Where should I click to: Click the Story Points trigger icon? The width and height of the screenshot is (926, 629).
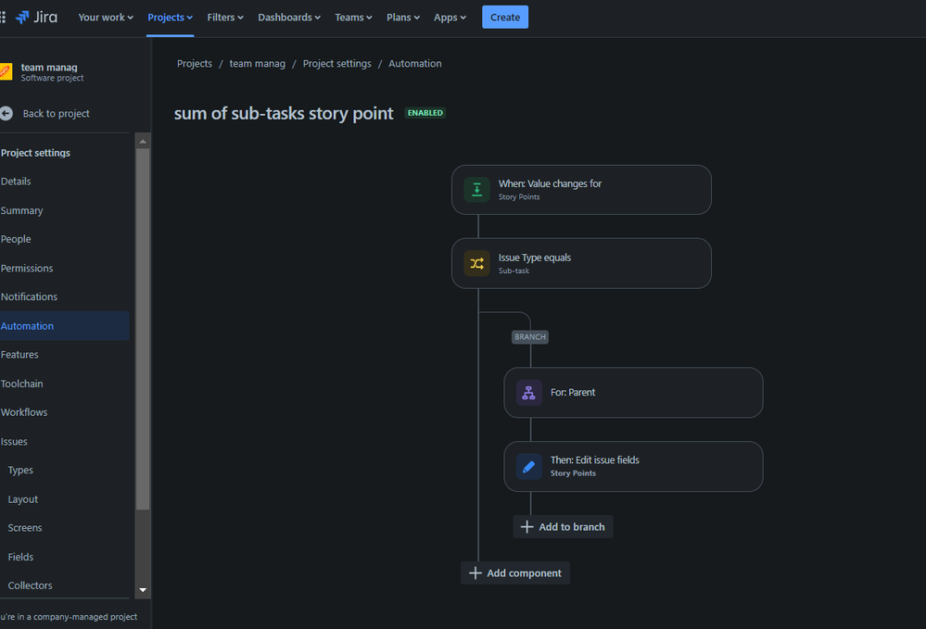click(476, 189)
